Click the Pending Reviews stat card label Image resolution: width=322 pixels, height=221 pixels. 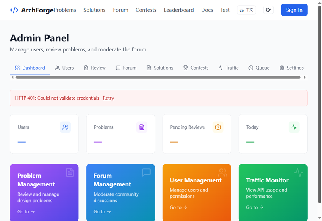pyautogui.click(x=187, y=127)
